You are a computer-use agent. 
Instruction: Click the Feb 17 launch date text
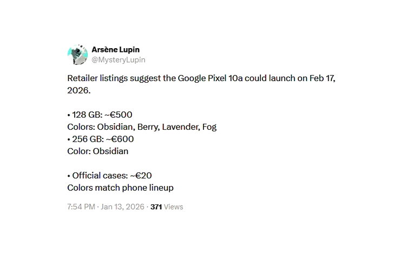tap(323, 78)
